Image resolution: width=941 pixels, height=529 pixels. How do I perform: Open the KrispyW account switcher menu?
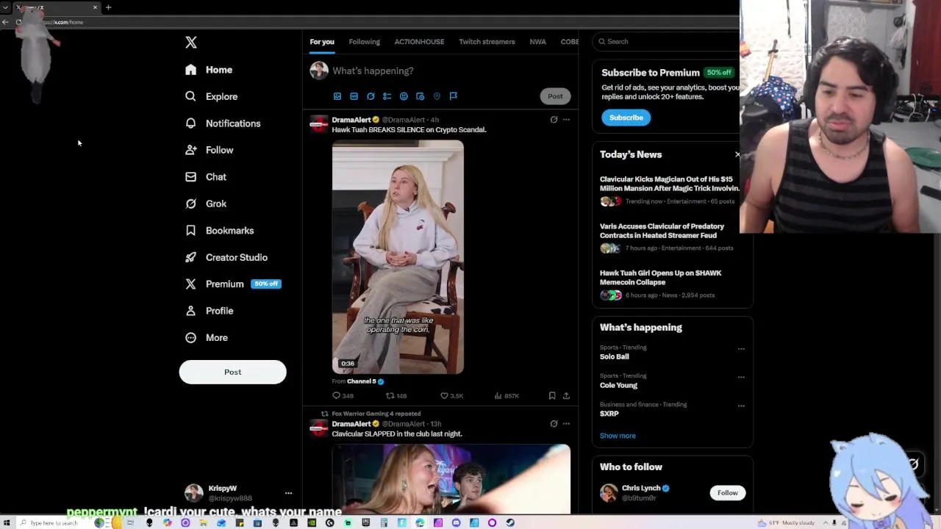[x=238, y=493]
